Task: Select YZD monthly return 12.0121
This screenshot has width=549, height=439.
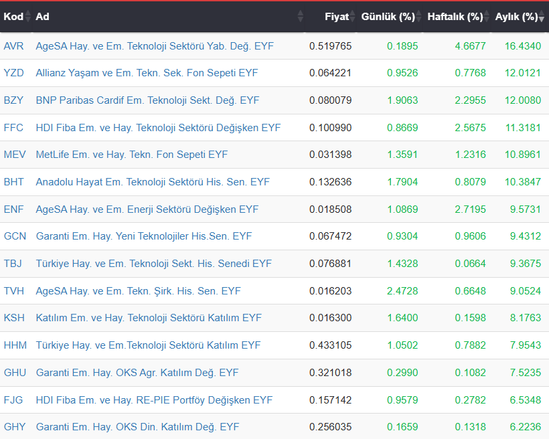Action: click(x=523, y=73)
